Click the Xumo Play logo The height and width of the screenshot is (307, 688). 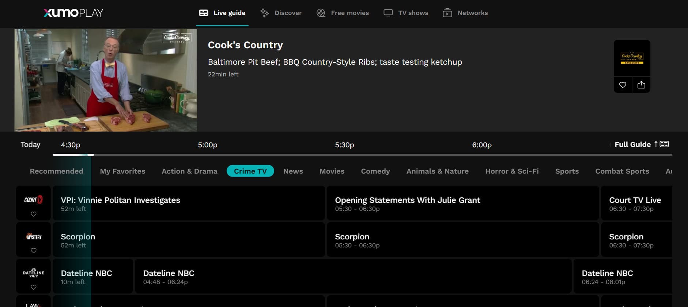[x=73, y=13]
